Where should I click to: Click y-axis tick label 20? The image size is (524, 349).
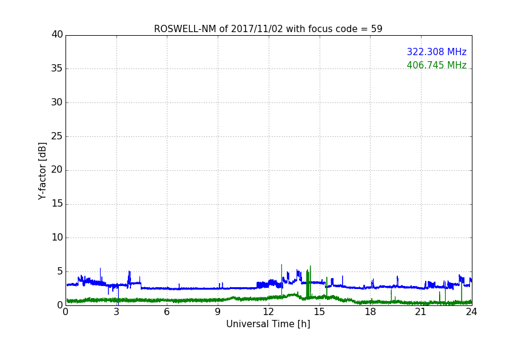(x=57, y=170)
